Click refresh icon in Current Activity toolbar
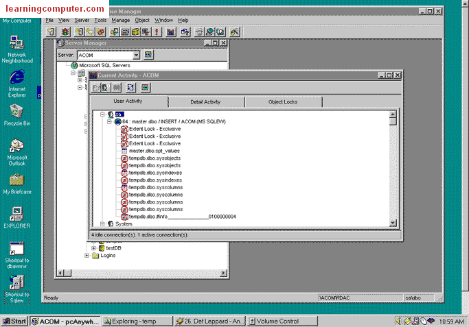This screenshot has width=469, height=327. 130,88
